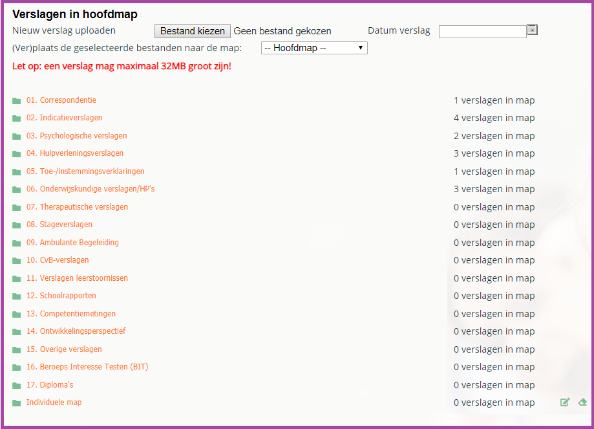Click the folder icon next to 01. Correspondentie
Viewport: 594px width, 429px height.
coord(17,101)
